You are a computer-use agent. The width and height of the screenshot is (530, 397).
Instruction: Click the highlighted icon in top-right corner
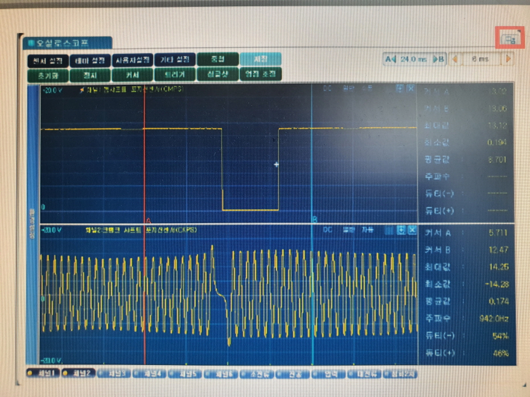(x=508, y=39)
